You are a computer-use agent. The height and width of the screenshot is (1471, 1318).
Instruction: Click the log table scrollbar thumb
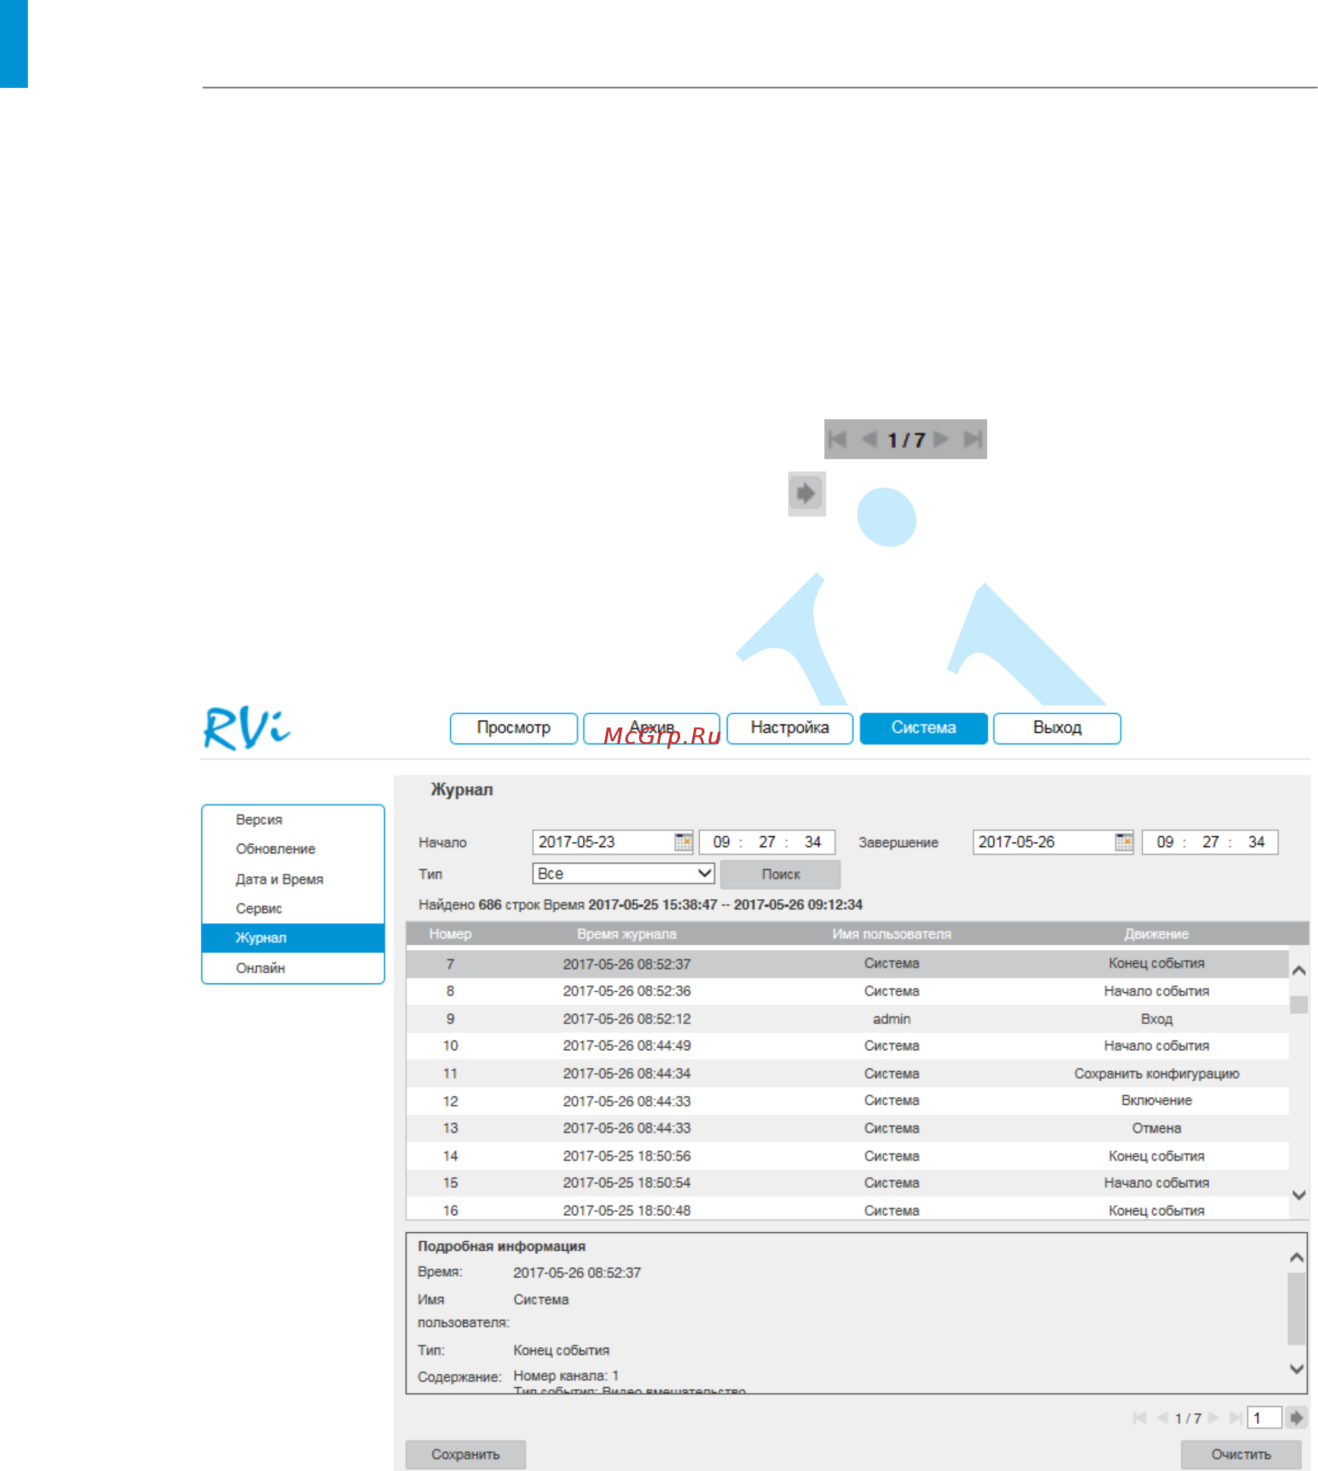[x=1298, y=1005]
